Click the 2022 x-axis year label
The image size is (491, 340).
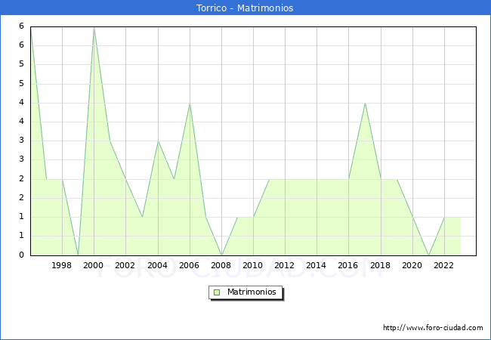pos(444,265)
